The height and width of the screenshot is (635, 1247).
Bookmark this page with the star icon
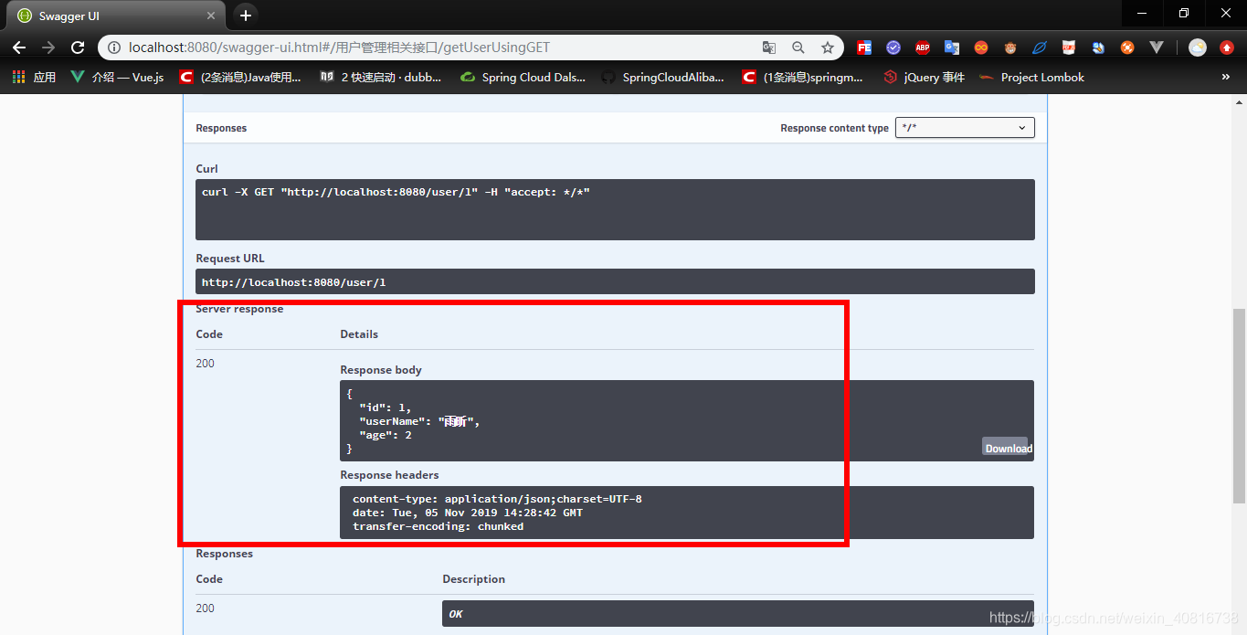pos(828,48)
